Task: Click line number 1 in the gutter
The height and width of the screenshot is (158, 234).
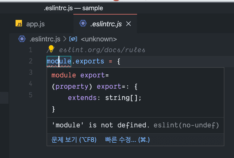Action: pyautogui.click(x=31, y=50)
